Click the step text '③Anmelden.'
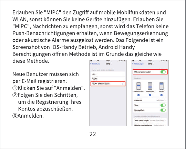The width and height of the screenshot is (186, 149). 28,116
